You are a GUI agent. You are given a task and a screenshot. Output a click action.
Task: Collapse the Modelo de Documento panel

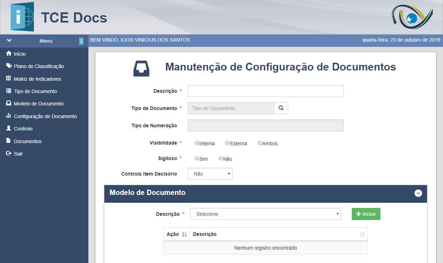[x=418, y=193]
